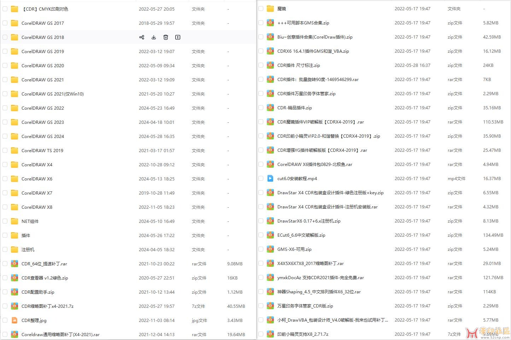Click share icon on CorelDRAW GS 2018 row
The width and height of the screenshot is (511, 340).
pos(142,37)
